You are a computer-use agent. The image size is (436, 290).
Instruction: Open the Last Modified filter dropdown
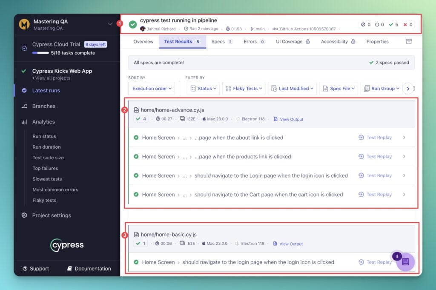click(x=292, y=89)
